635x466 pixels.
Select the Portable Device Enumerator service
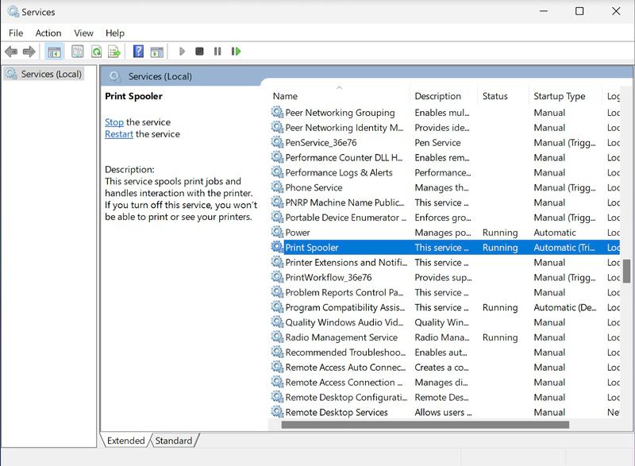345,218
